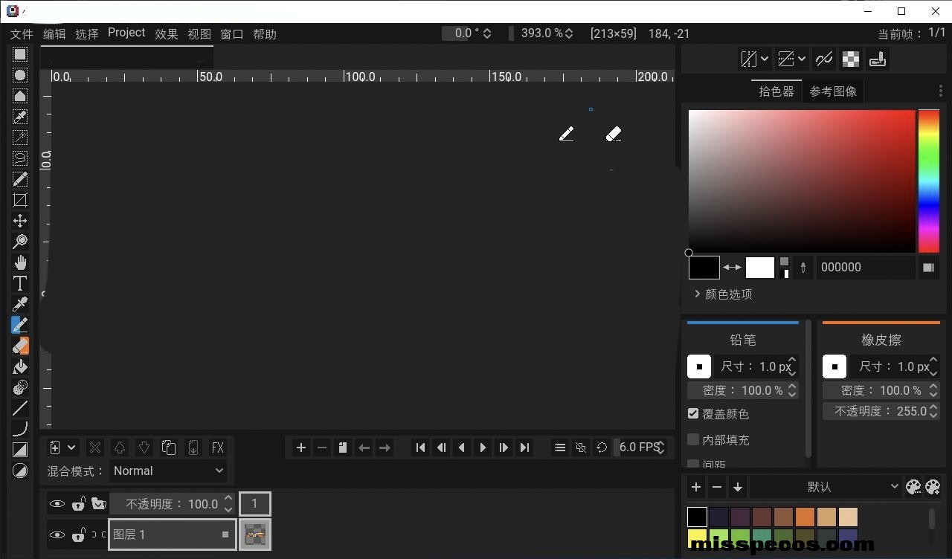Click the swap colors arrow button
The width and height of the screenshot is (952, 559).
point(732,268)
